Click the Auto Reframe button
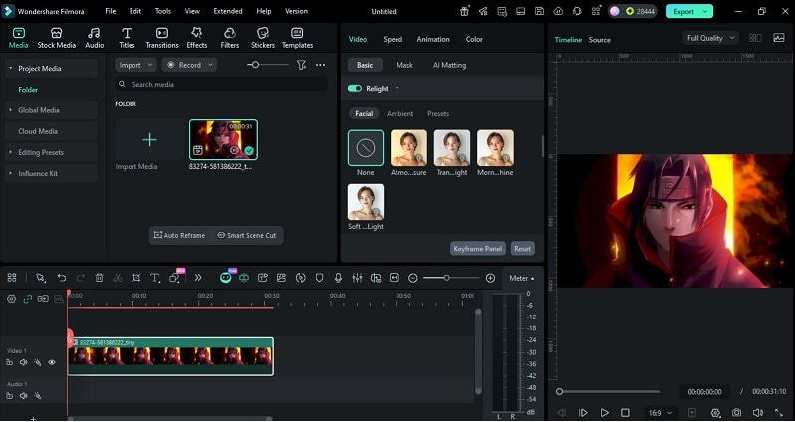Viewport: 795px width, 422px height. pos(180,235)
